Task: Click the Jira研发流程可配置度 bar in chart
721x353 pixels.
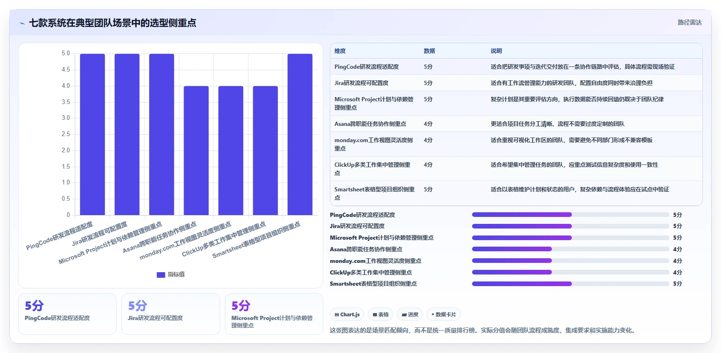Action: 127,134
